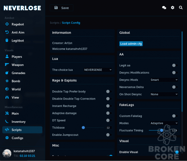The width and height of the screenshot is (187, 161).
Task: Click the Fluctuate Timing value field
Action: [175, 130]
